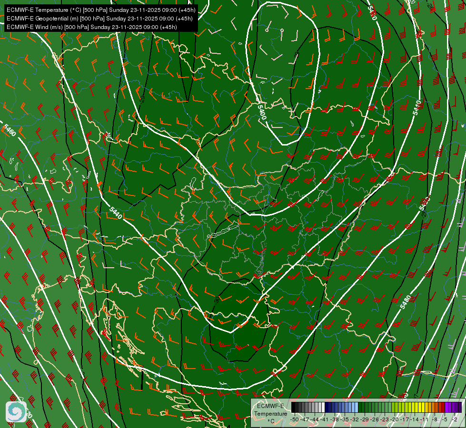Screen dimensions: 466x428
Task: Click the -32 value on the temperature scale
Action: (355, 419)
